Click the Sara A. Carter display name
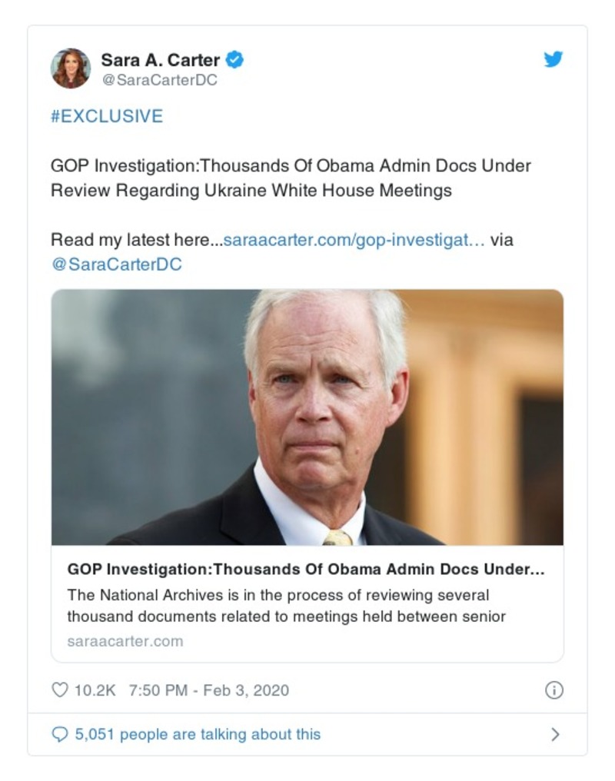This screenshot has width=615, height=781. tap(162, 57)
